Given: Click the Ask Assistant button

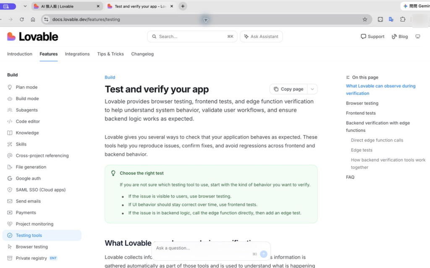Looking at the screenshot, I should pyautogui.click(x=261, y=36).
